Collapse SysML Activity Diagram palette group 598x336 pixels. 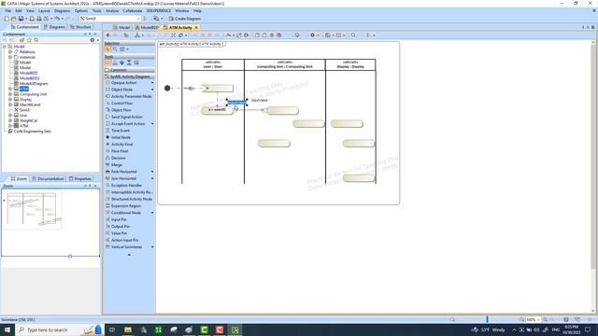[129, 77]
